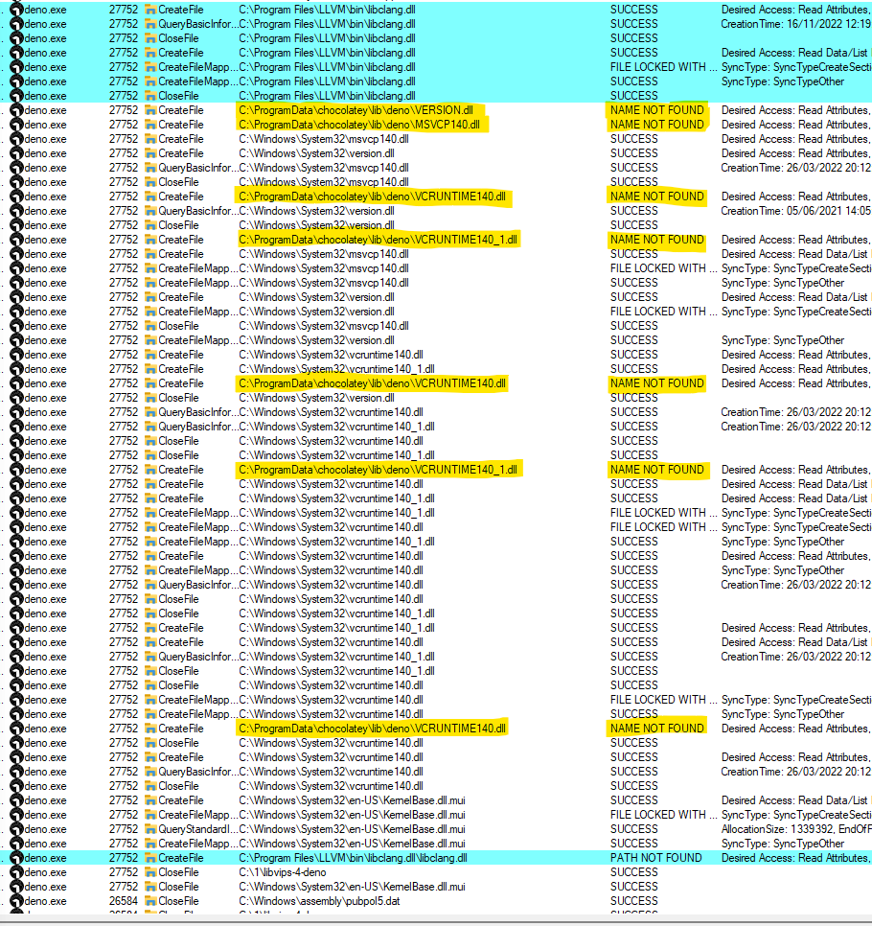Click FILE LOCKED WITH result for System32\version.dll
872x926 pixels.
(664, 312)
